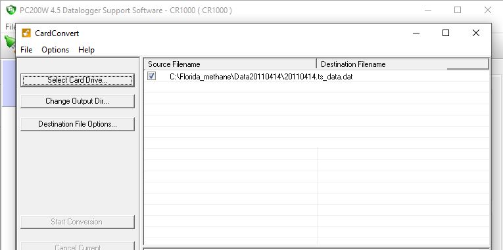Uncheck the 20110414.ts_data.dat file checkbox
The width and height of the screenshot is (503, 250).
[x=151, y=76]
